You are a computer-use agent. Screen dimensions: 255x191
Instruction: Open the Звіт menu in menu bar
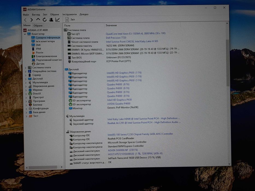pos(45,14)
